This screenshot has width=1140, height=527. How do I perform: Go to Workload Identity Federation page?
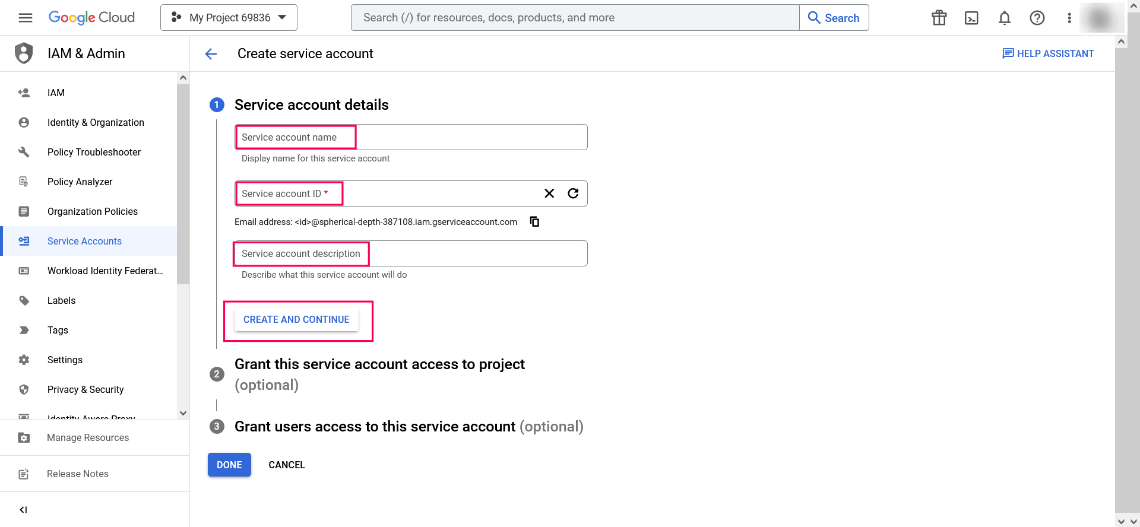(104, 271)
